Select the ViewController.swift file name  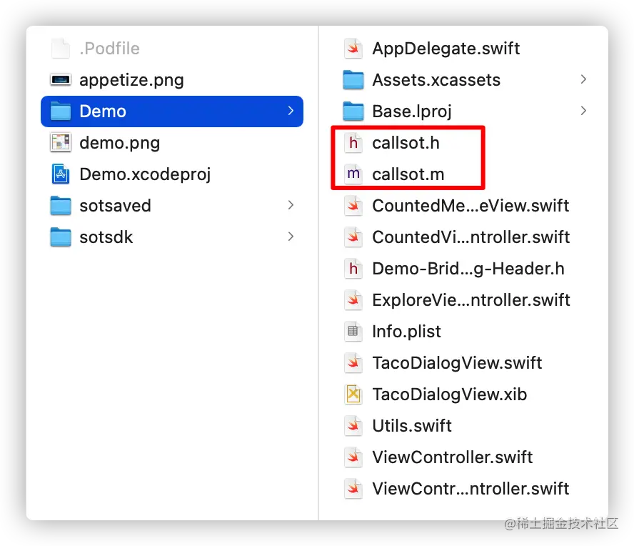tap(453, 457)
